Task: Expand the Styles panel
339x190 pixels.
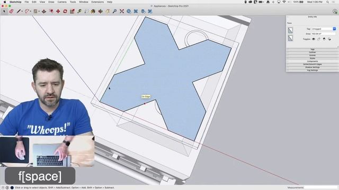Action: (x=312, y=59)
